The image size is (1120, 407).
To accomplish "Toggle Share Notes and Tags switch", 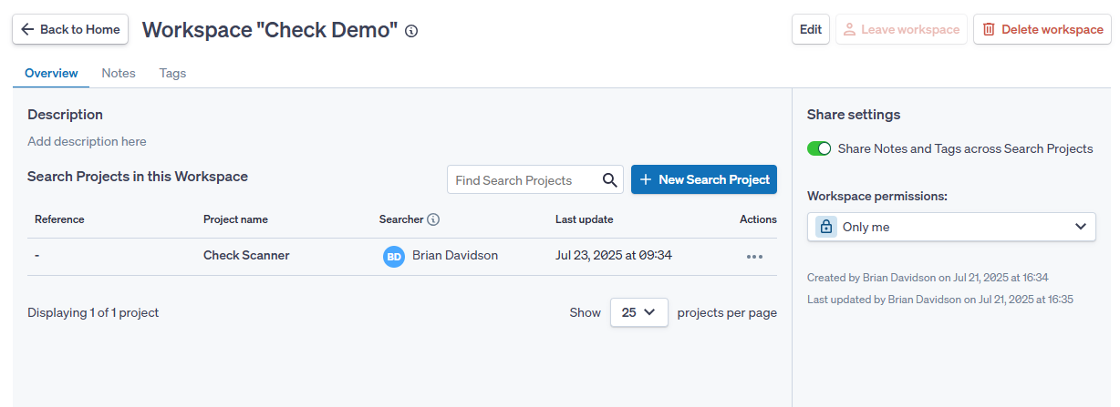I will tap(819, 148).
